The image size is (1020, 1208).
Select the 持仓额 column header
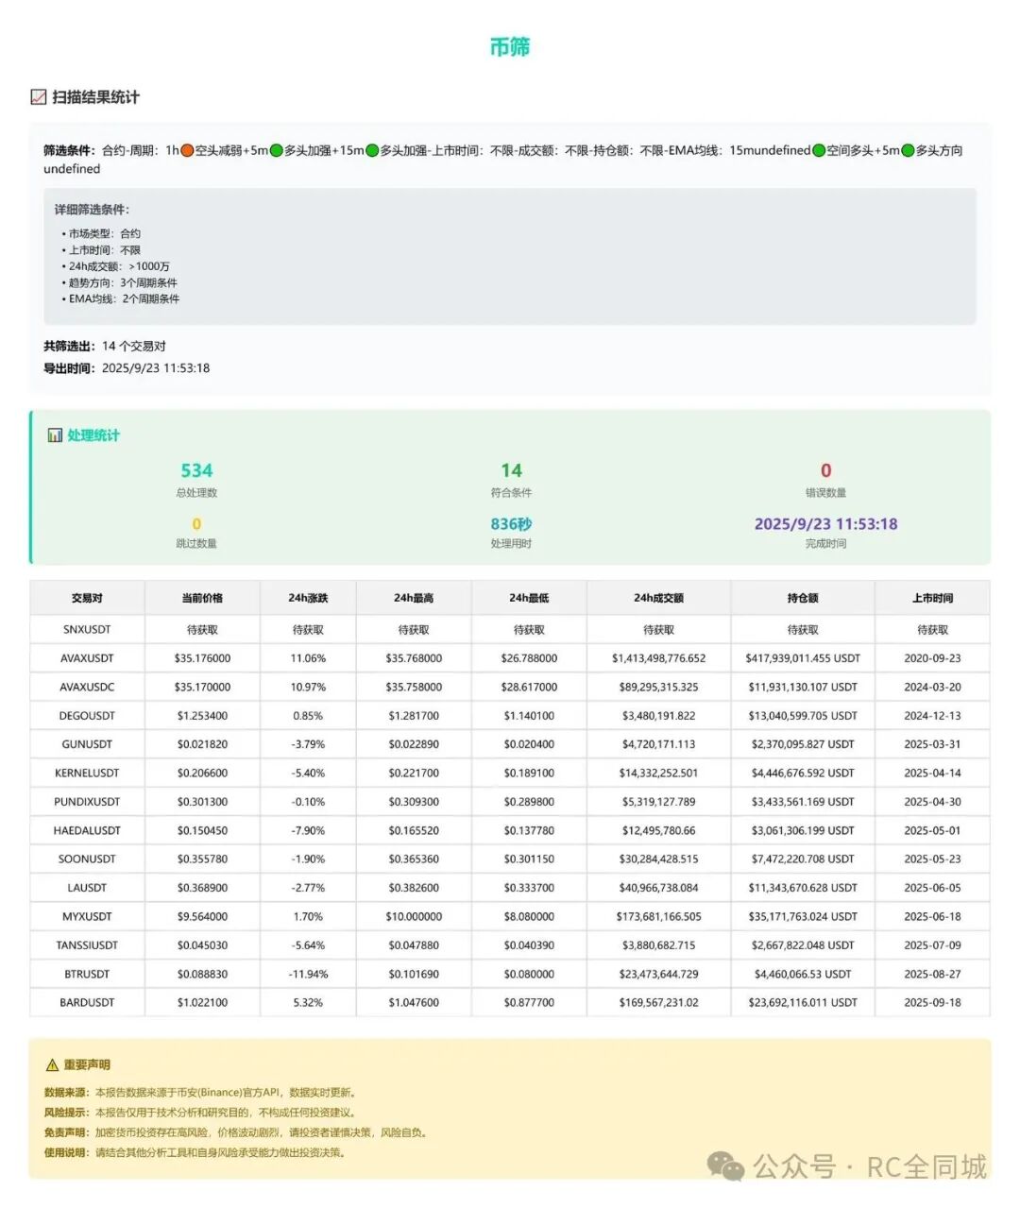[x=803, y=599]
